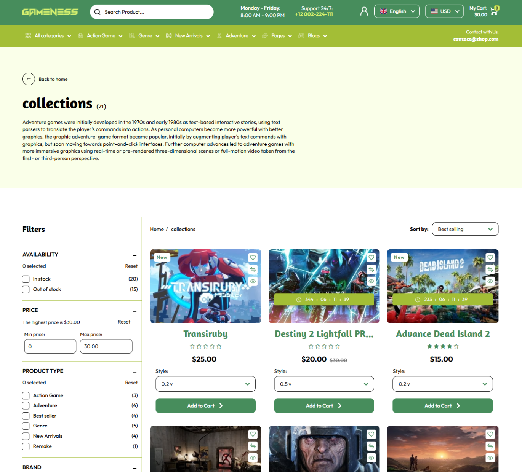Click Transiruby star rating
The image size is (522, 472).
coord(206,346)
